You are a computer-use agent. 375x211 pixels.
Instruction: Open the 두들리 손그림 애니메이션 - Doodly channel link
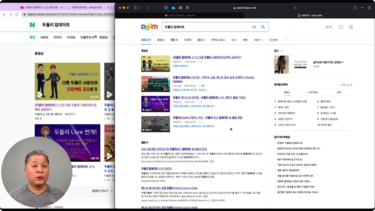[190, 90]
